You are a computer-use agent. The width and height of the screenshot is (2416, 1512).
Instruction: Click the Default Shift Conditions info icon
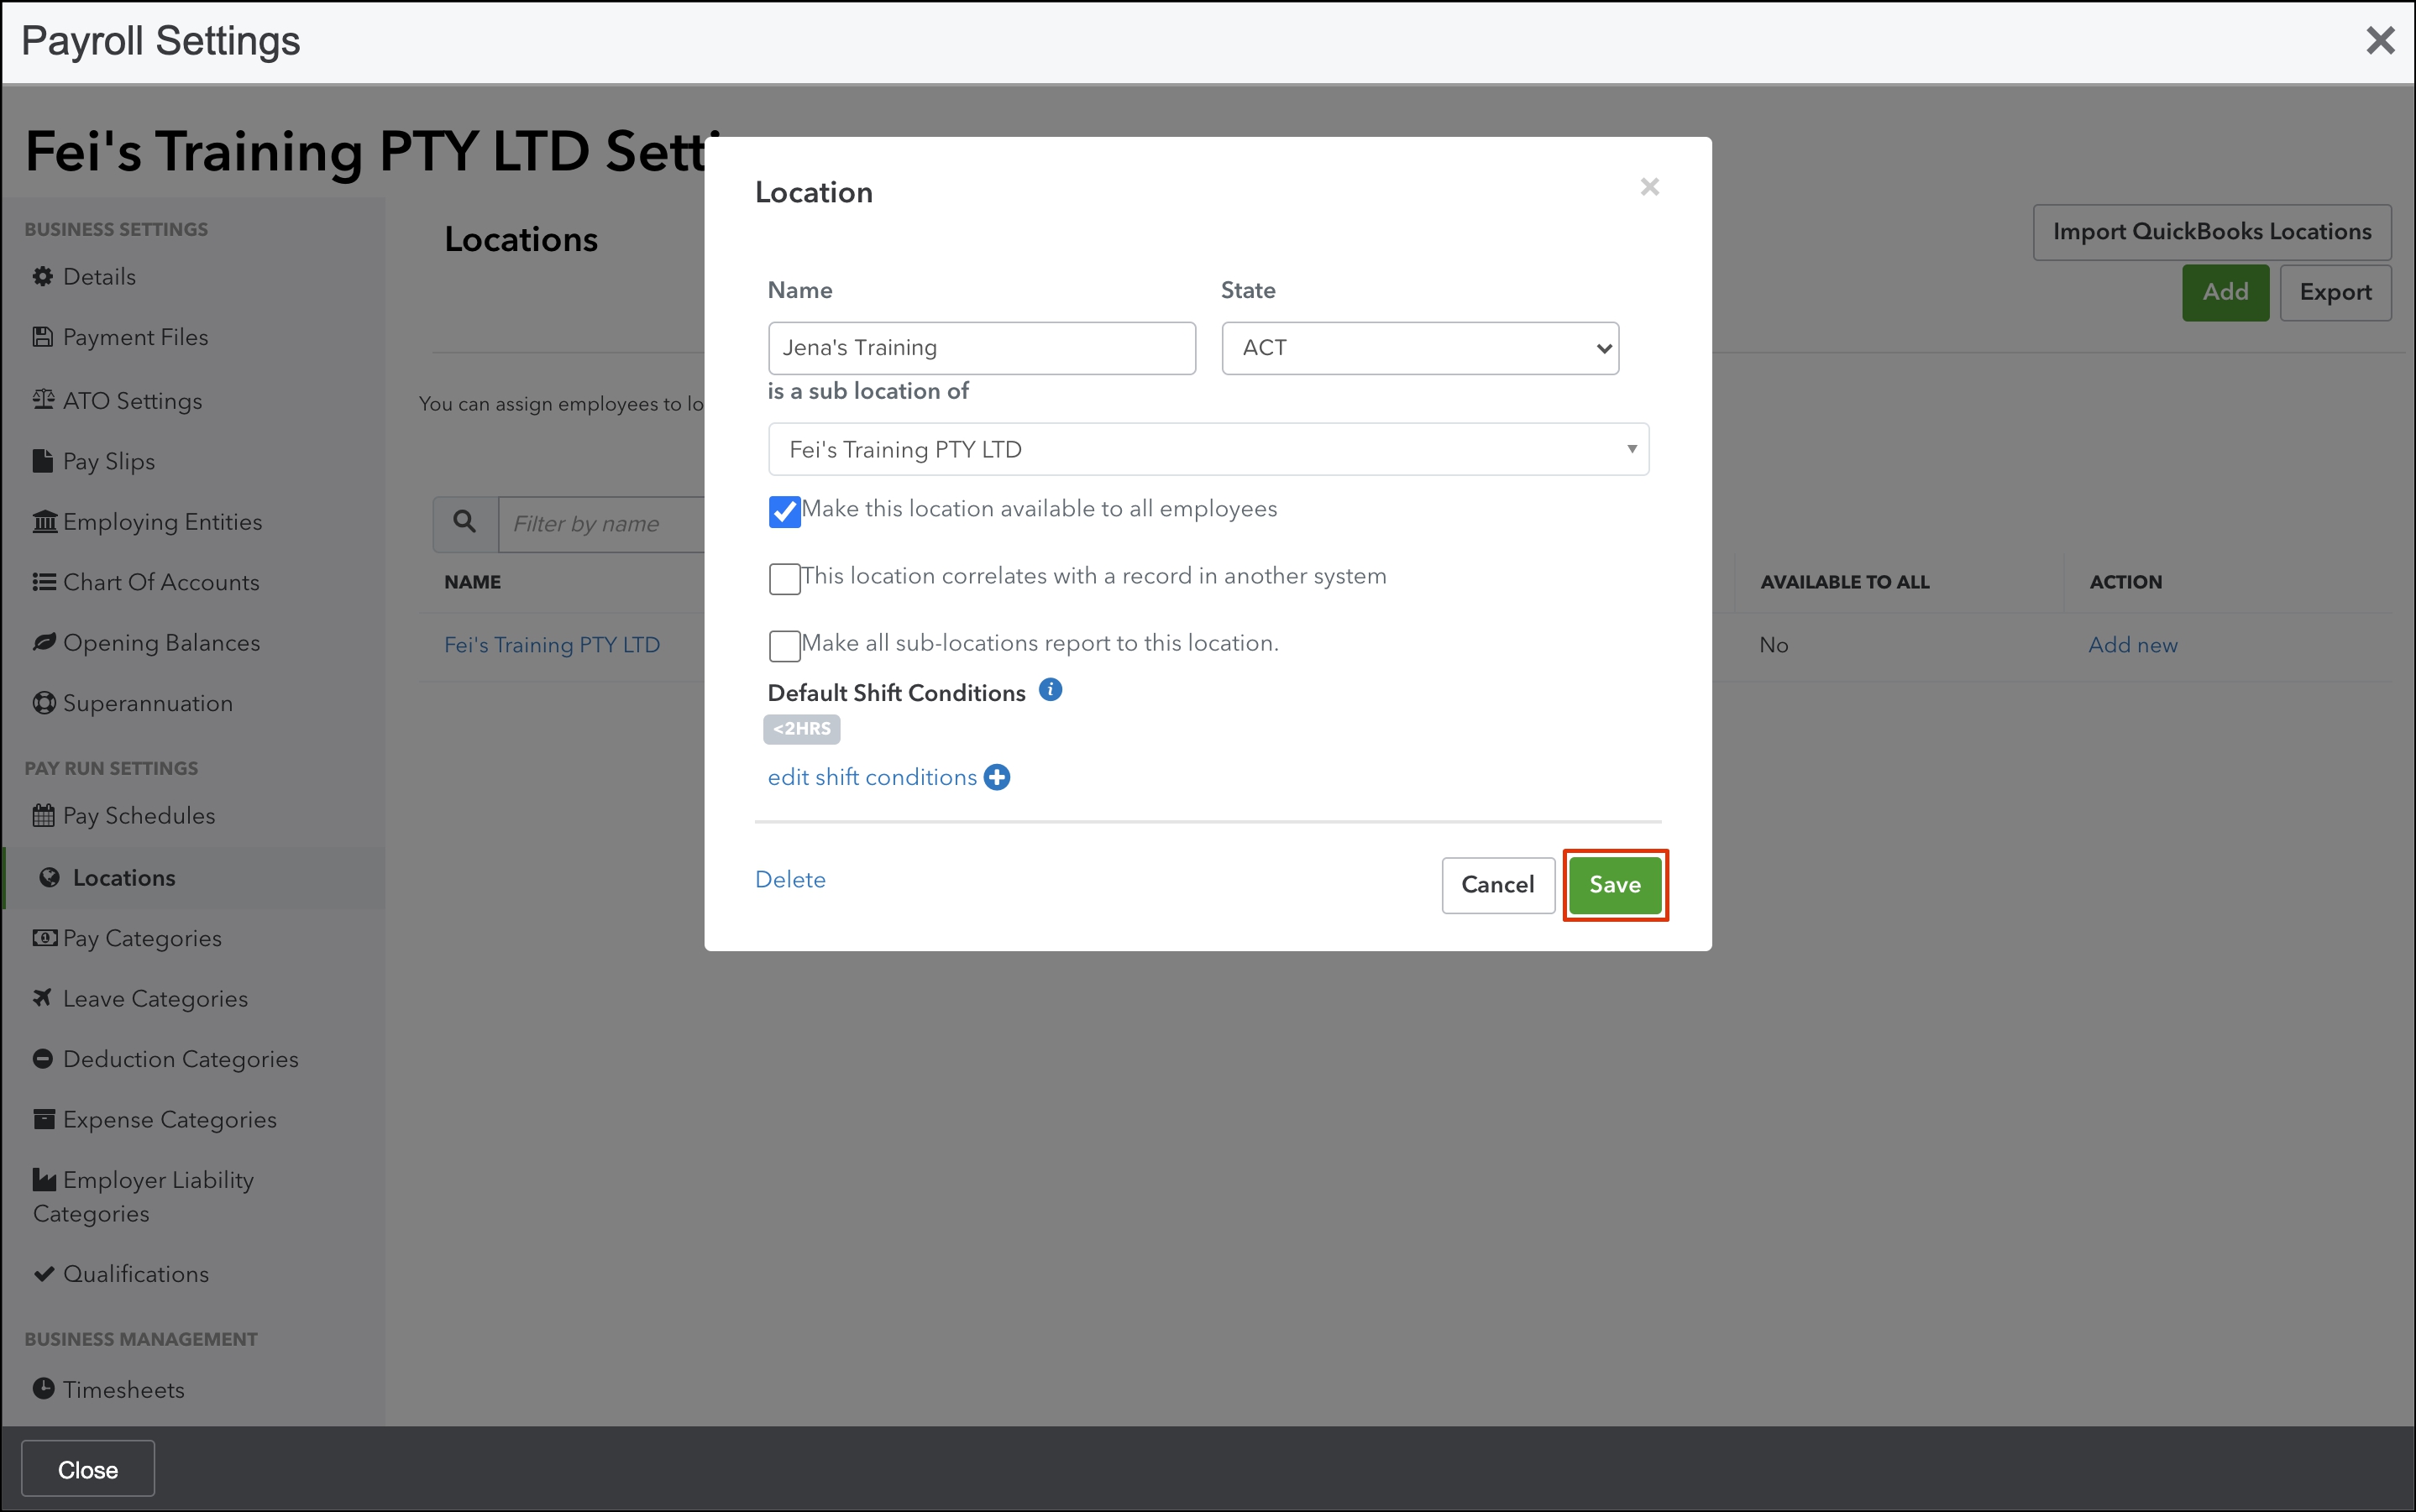pyautogui.click(x=1049, y=690)
